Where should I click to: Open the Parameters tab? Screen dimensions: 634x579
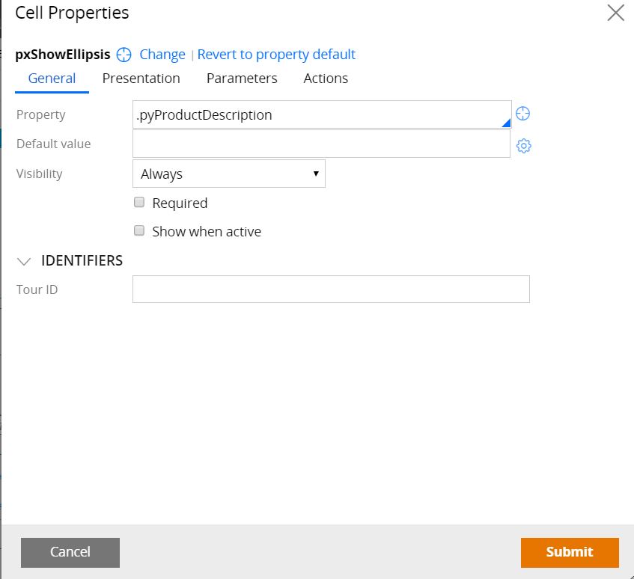[242, 79]
